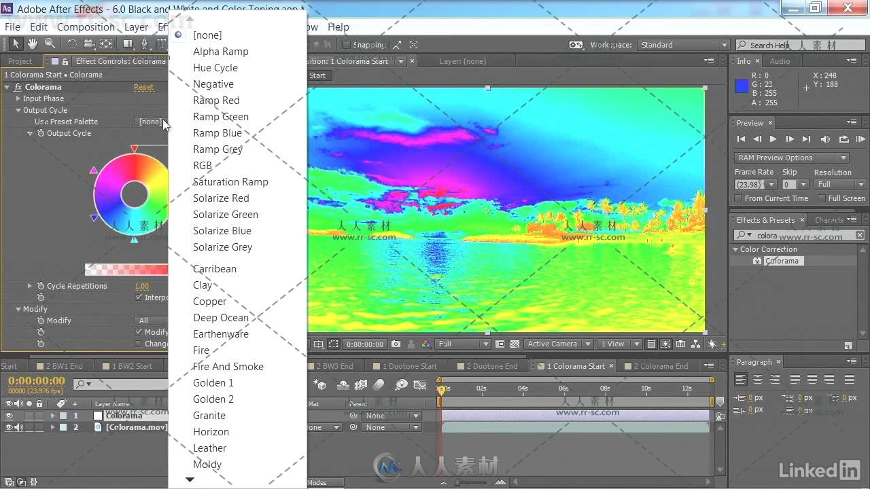This screenshot has height=489, width=870.
Task: Open the Composition menu
Action: 86,27
